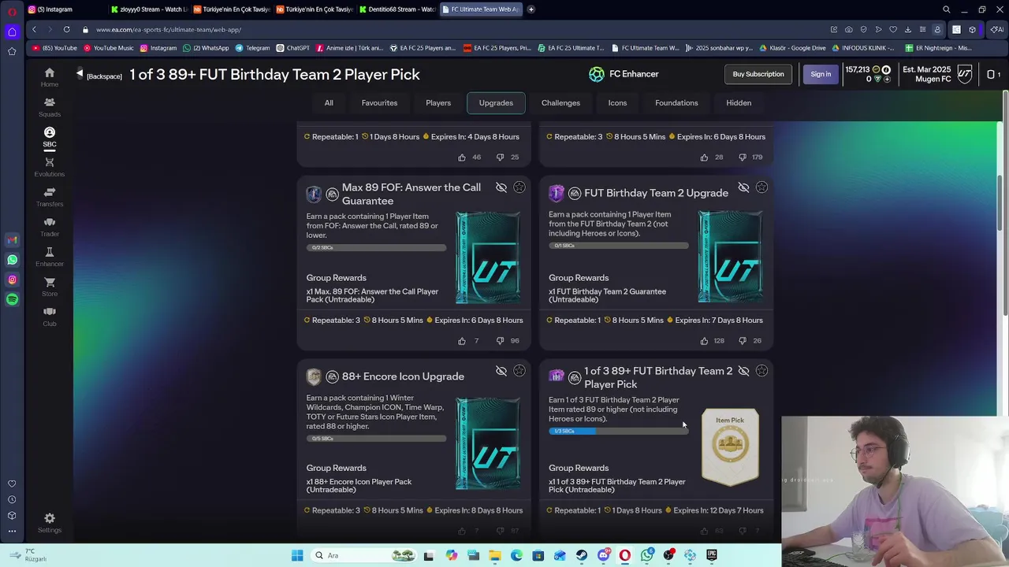Click the coins info icon
Viewport: 1009px width, 567px height.
(x=886, y=70)
